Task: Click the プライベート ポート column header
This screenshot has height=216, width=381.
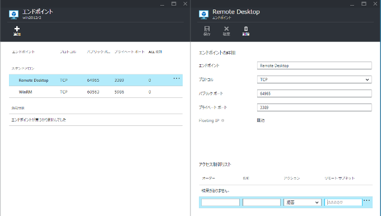Action: pyautogui.click(x=129, y=52)
